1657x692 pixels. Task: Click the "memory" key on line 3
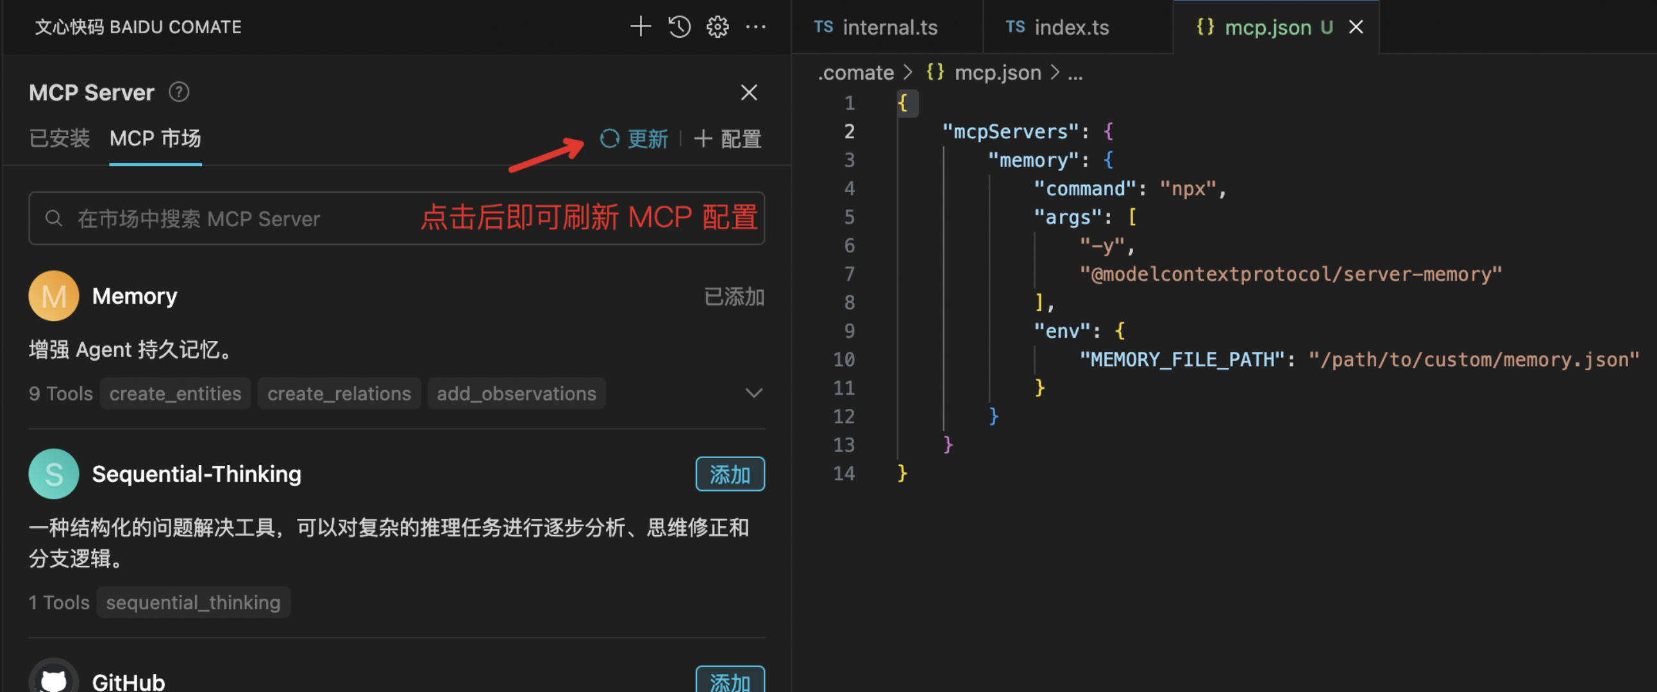(1033, 160)
